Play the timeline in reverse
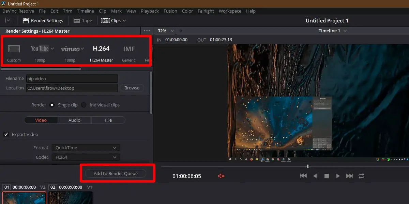 pos(315,176)
